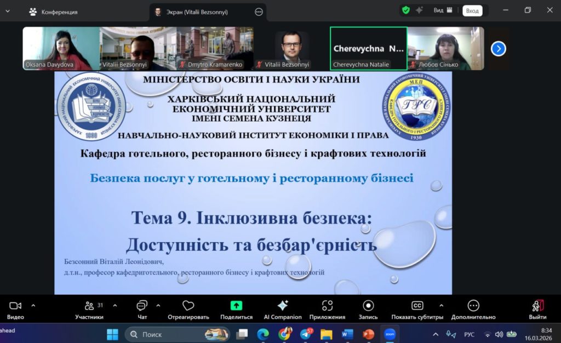Expand video options arrow next to Видео
Screen dimensions: 561x343
point(33,305)
